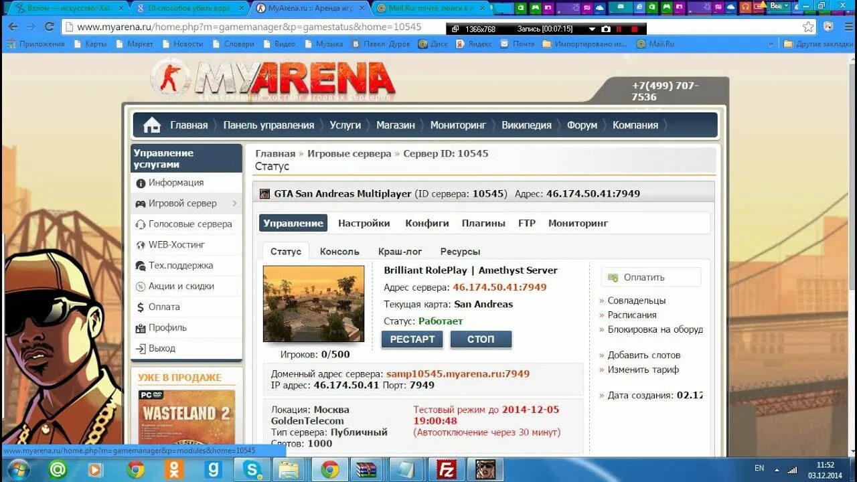The width and height of the screenshot is (857, 482).
Task: Switch to Плагины server tab
Action: pyautogui.click(x=483, y=224)
